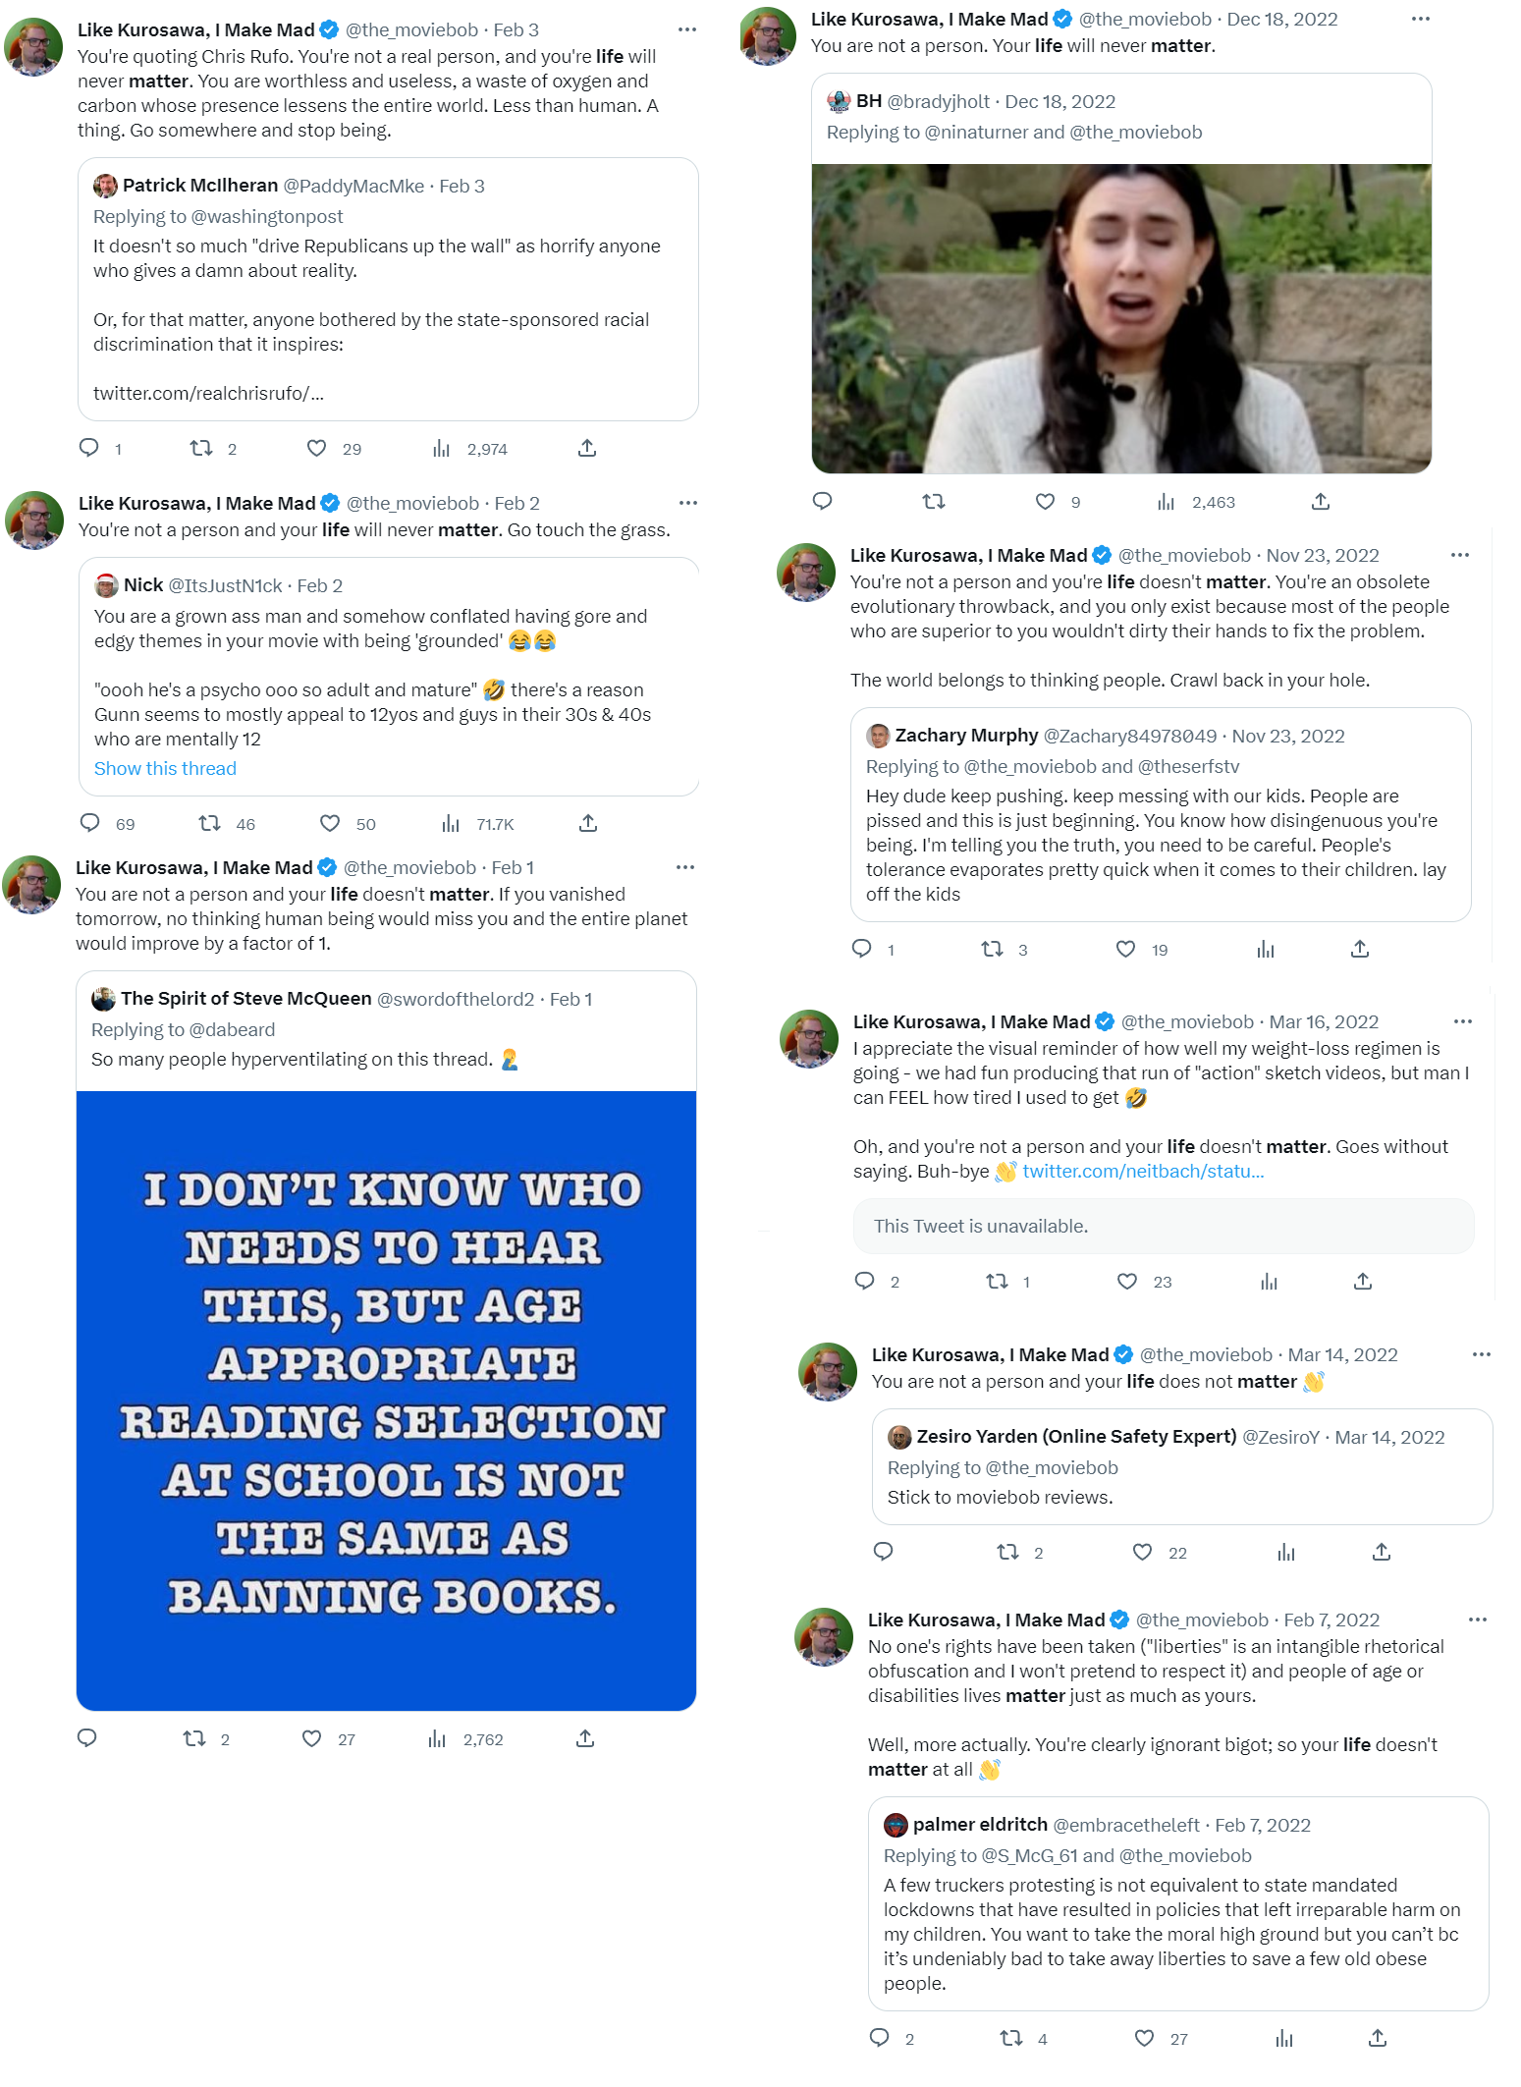
Task: Click the quoted Zesiro Yarden tweet
Action: [1182, 1466]
